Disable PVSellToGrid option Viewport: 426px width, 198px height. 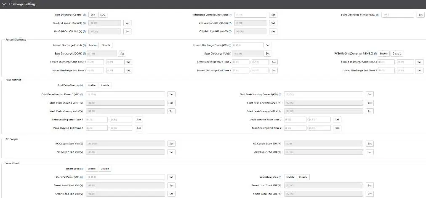click(397, 54)
